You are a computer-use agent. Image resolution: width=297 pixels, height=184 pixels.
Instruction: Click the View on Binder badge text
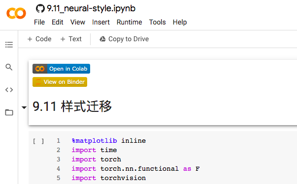click(64, 82)
